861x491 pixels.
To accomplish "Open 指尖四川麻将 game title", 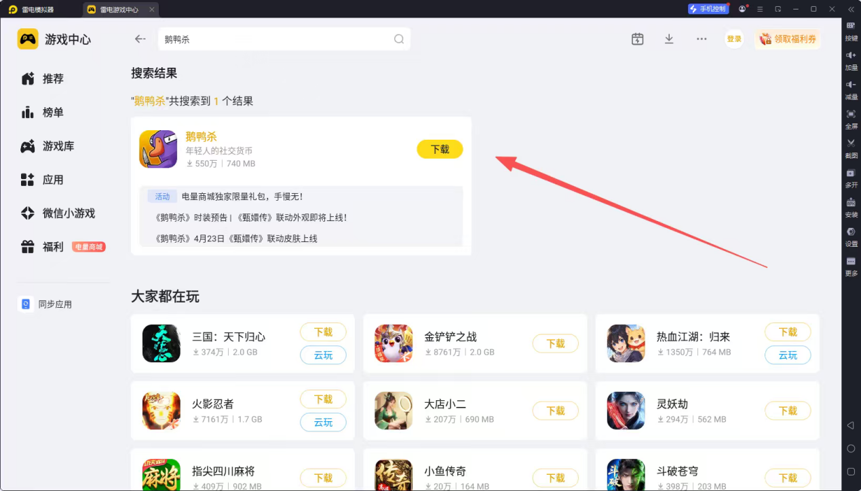I will pos(223,471).
